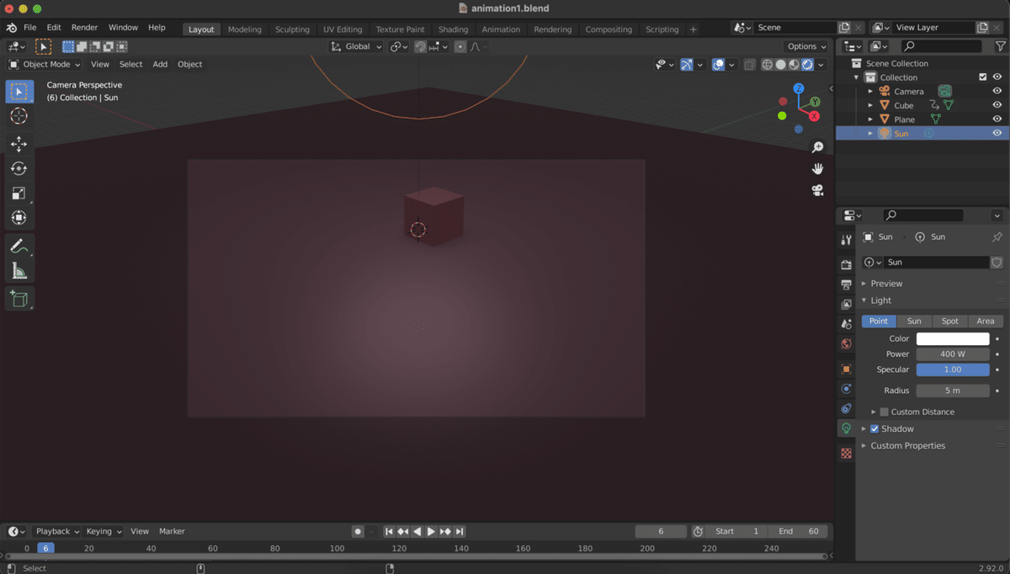This screenshot has width=1010, height=574.
Task: Select the Add Cube tool
Action: [19, 299]
